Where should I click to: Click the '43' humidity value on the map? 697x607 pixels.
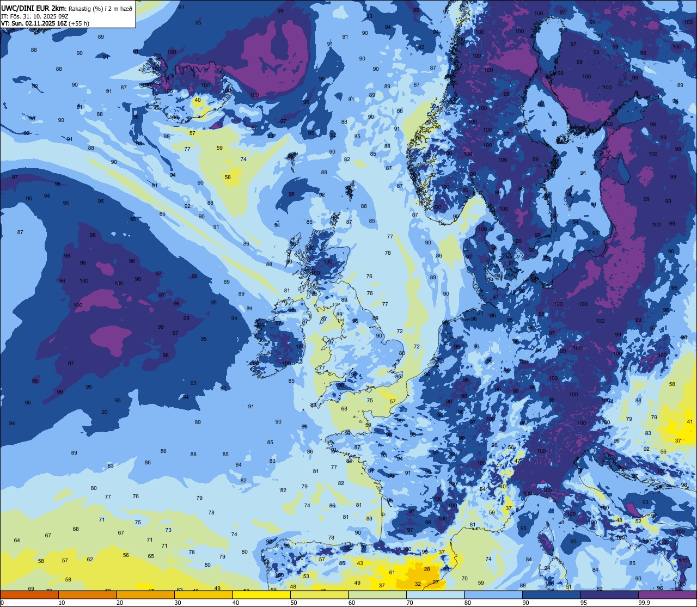(x=360, y=563)
